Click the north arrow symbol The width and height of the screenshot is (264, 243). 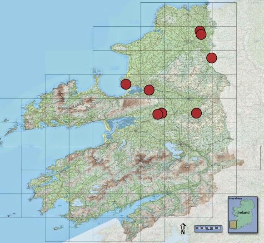(183, 228)
